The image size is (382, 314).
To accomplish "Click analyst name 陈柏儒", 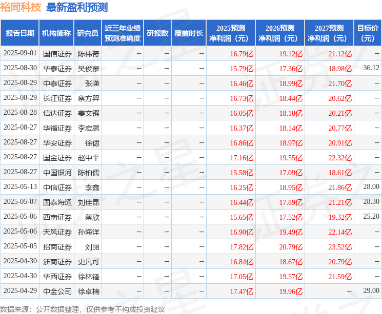I will coord(88,172).
